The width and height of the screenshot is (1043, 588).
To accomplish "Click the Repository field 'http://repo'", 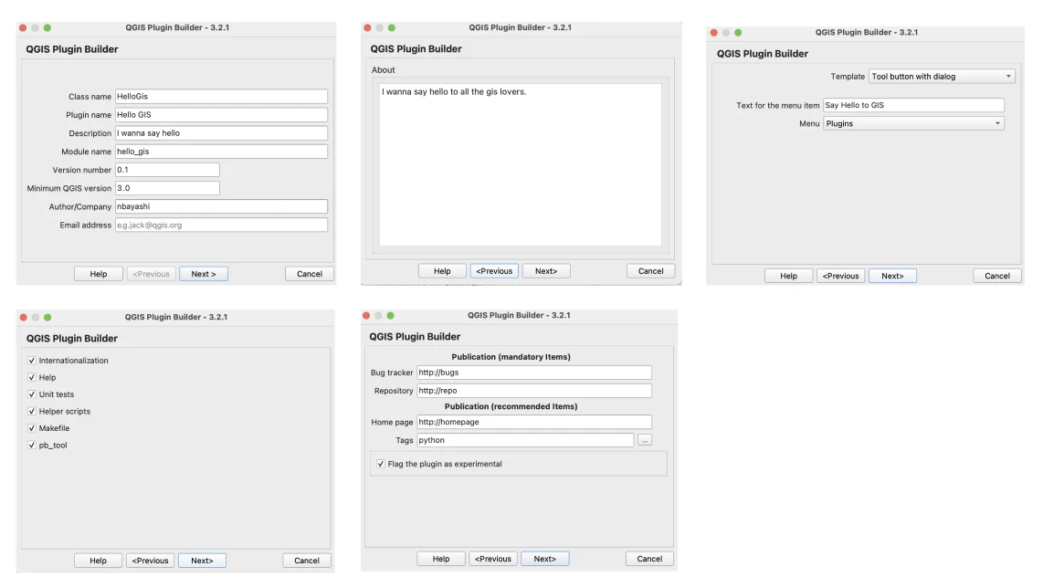I will point(534,391).
